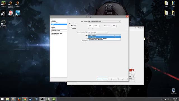Choose Bicubic sharper filter option

point(104,38)
